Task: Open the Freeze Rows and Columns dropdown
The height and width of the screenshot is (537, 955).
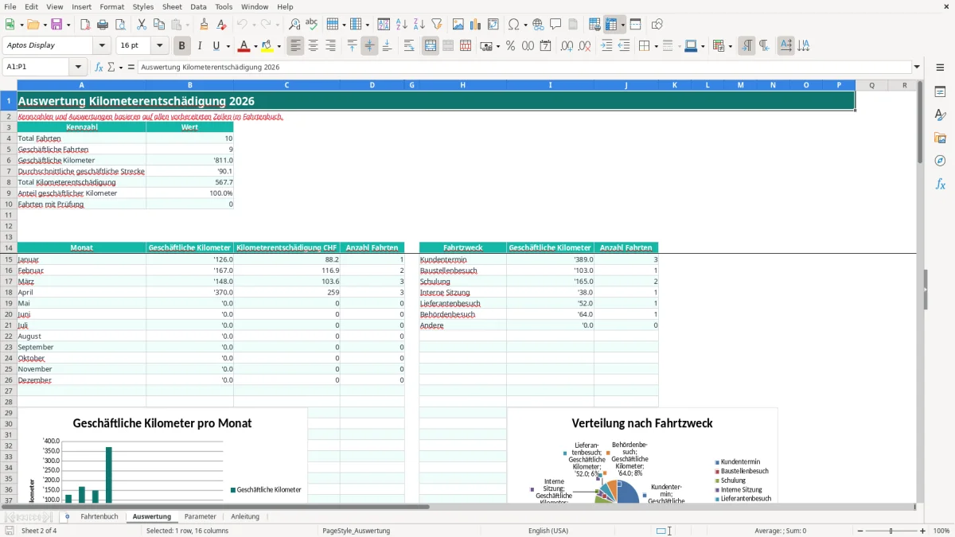Action: point(622,25)
